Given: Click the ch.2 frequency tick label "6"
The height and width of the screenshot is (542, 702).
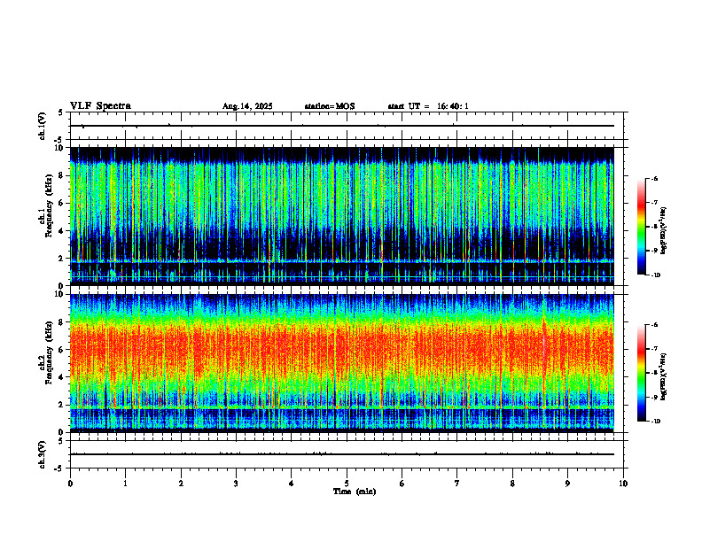Looking at the screenshot, I should tap(62, 350).
